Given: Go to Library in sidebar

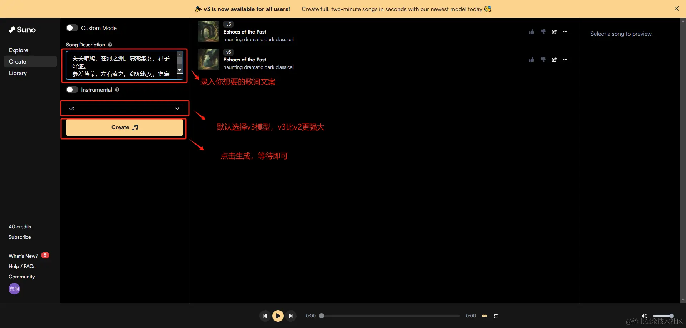Looking at the screenshot, I should [x=18, y=73].
